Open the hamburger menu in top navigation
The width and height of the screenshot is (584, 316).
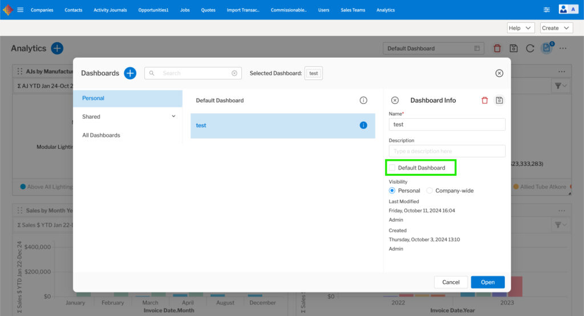[21, 10]
